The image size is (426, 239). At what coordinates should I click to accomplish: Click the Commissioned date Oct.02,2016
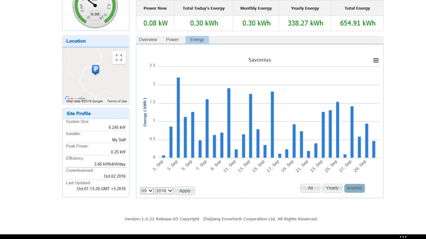(x=115, y=177)
